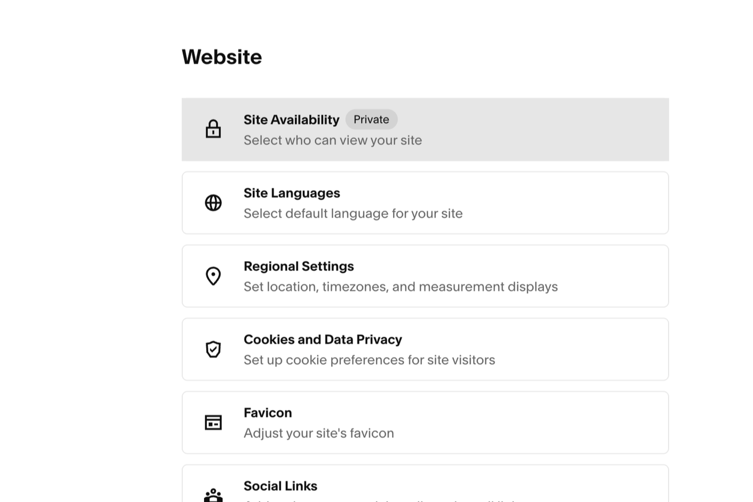Image resolution: width=753 pixels, height=502 pixels.
Task: Click the lock icon for Site Availability
Action: (x=213, y=129)
